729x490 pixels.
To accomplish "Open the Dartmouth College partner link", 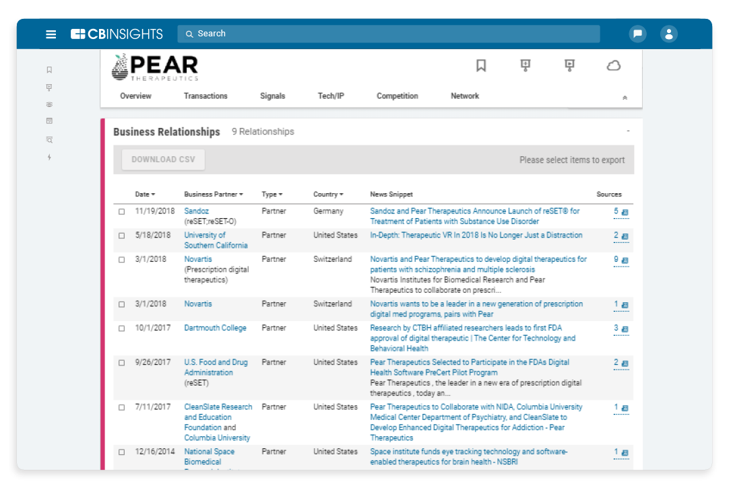I will tap(215, 328).
